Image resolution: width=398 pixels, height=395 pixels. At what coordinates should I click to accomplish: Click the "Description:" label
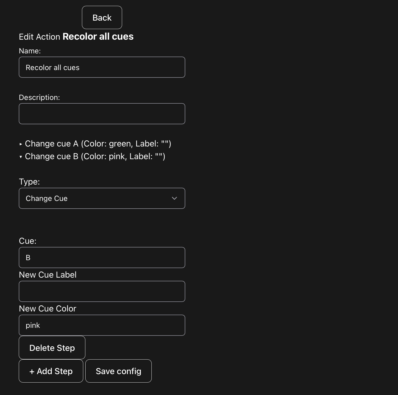coord(39,97)
